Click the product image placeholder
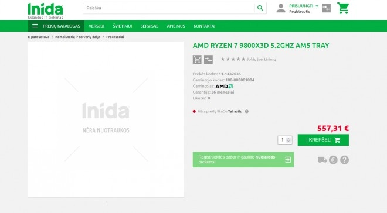The width and height of the screenshot is (387, 213). click(x=106, y=119)
